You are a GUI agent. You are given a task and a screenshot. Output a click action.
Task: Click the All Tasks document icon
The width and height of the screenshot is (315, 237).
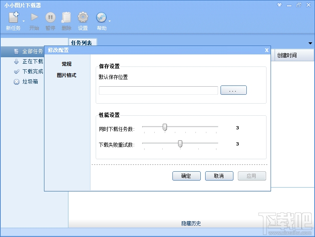17,52
